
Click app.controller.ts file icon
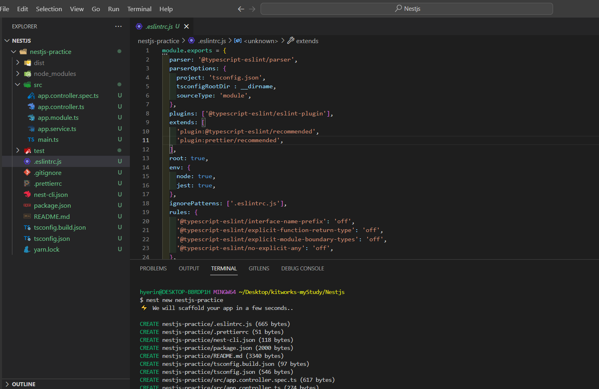tap(31, 107)
